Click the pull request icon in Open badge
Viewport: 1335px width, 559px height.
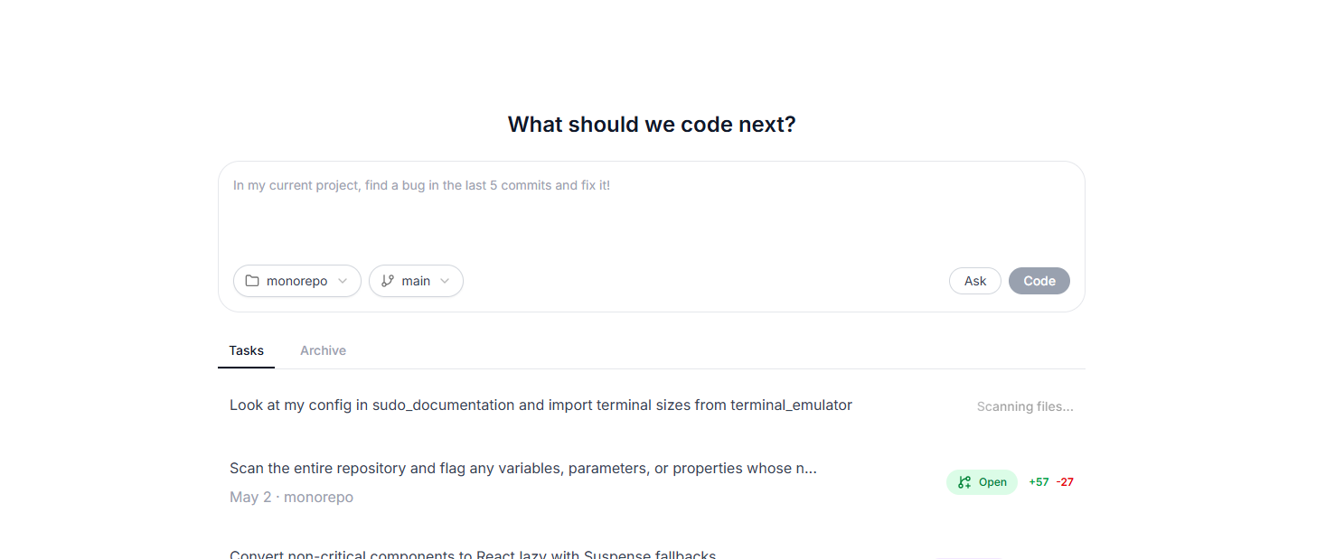[x=964, y=482]
